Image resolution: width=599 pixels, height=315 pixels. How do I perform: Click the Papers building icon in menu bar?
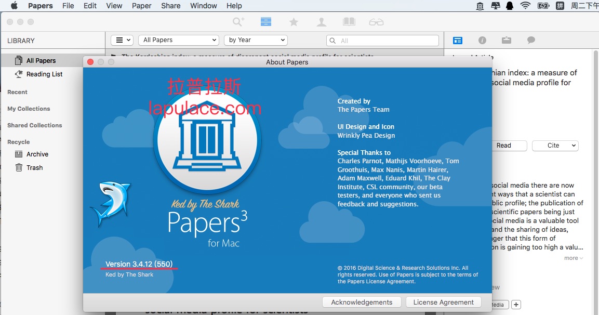[480, 6]
